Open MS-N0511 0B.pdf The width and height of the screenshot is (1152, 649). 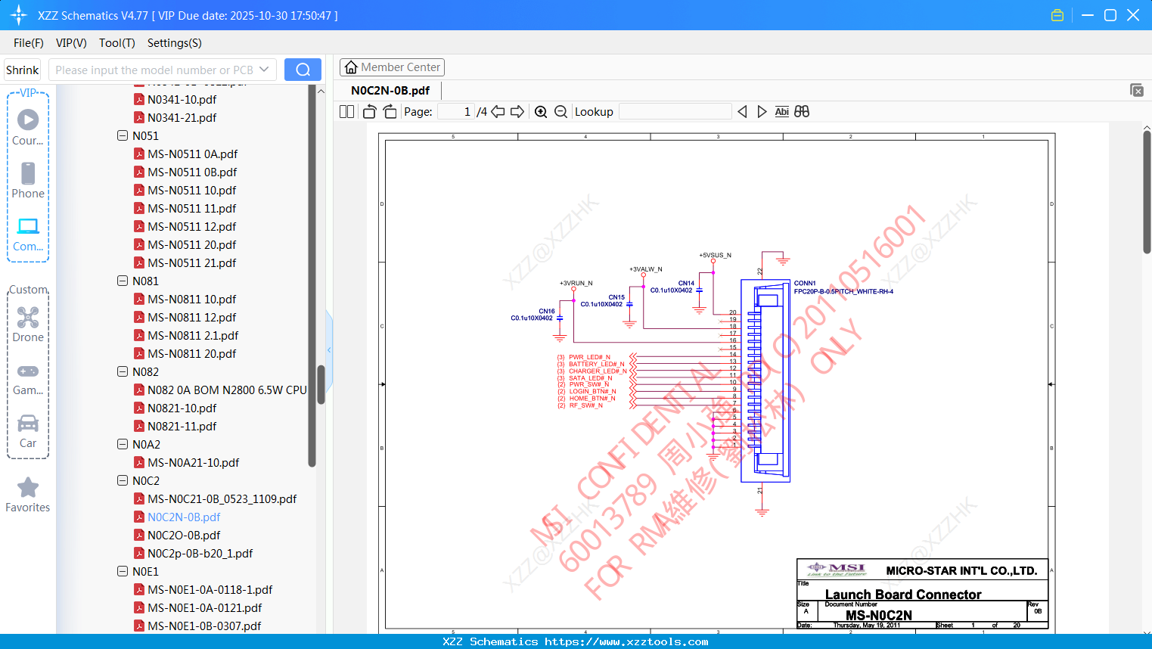pyautogui.click(x=192, y=172)
